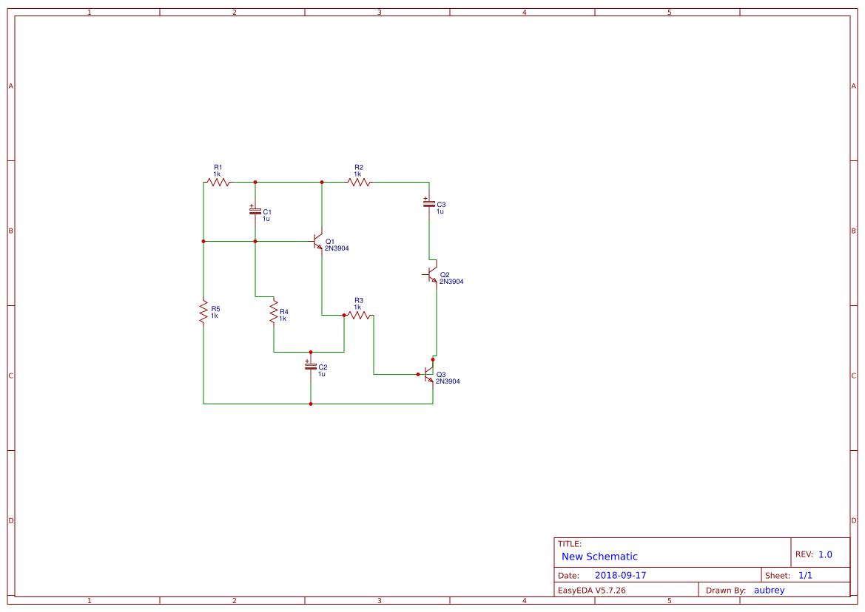865x612 pixels.
Task: Click the EasyEDA V5.7.26 label
Action: 593,590
